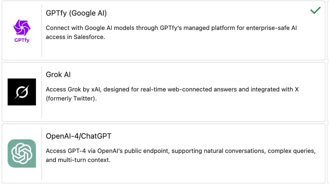Deselect the green checkmark on GPTfy card
Viewport: 329px width, 185px height.
[x=315, y=11]
